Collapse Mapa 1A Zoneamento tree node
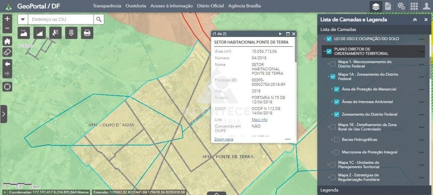Viewport: 433px width, 195px height. [328, 76]
